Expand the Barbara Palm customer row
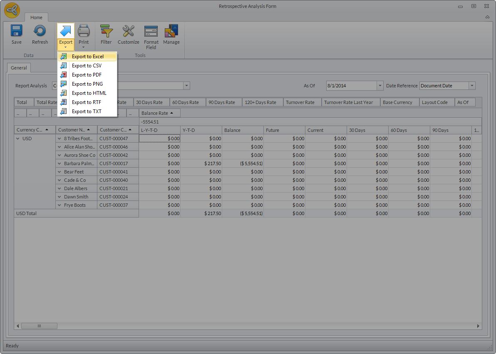The image size is (496, 354). [60, 163]
